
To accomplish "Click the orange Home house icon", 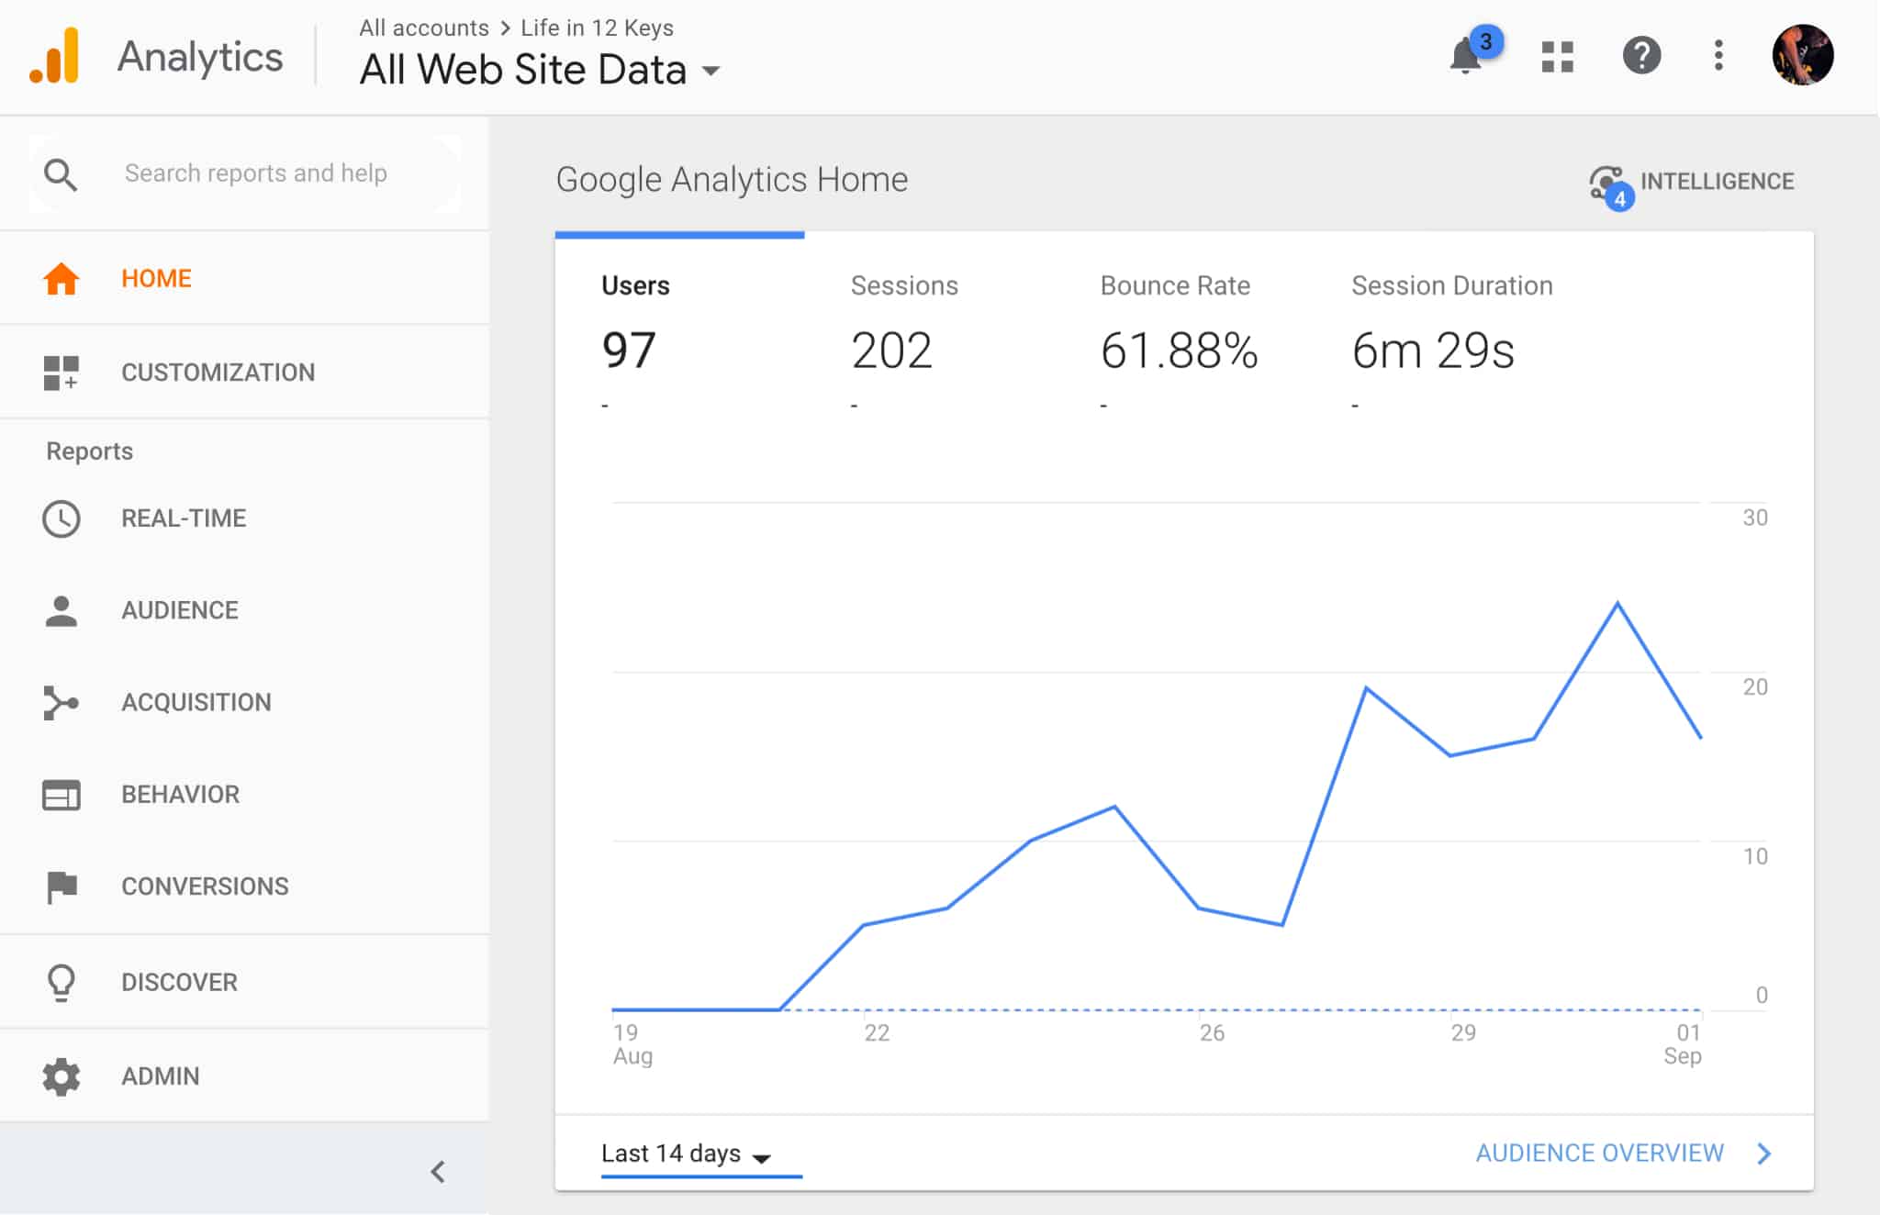I will click(62, 279).
